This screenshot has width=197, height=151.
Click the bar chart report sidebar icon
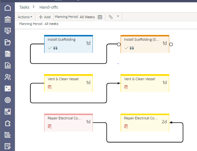click(7, 65)
